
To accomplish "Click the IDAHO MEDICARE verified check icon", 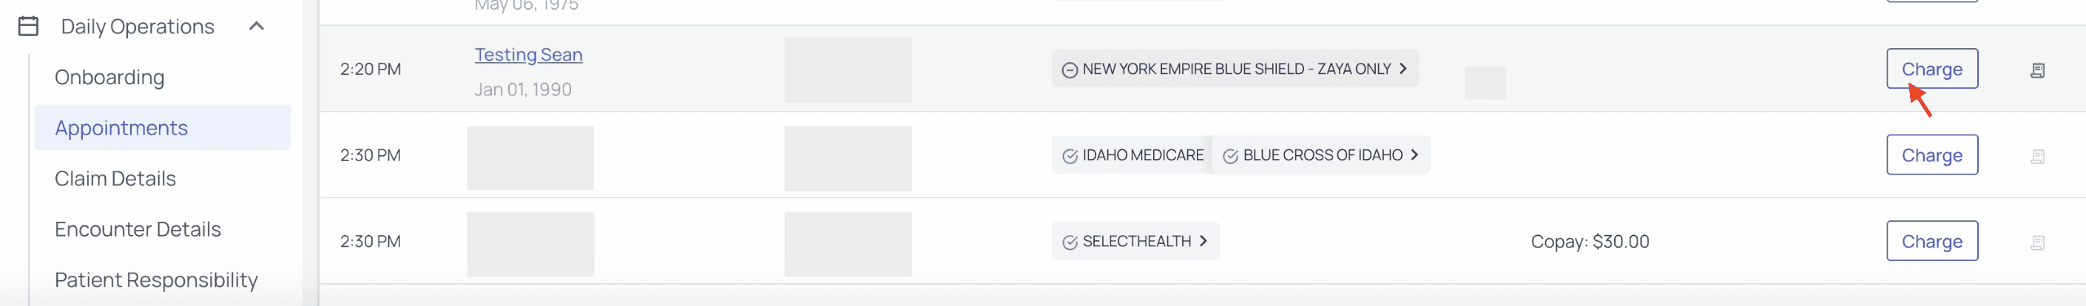I will click(x=1070, y=156).
